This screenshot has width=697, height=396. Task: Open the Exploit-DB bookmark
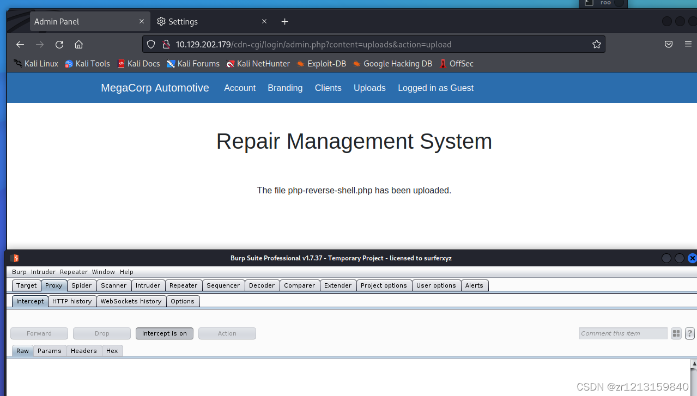coord(321,64)
